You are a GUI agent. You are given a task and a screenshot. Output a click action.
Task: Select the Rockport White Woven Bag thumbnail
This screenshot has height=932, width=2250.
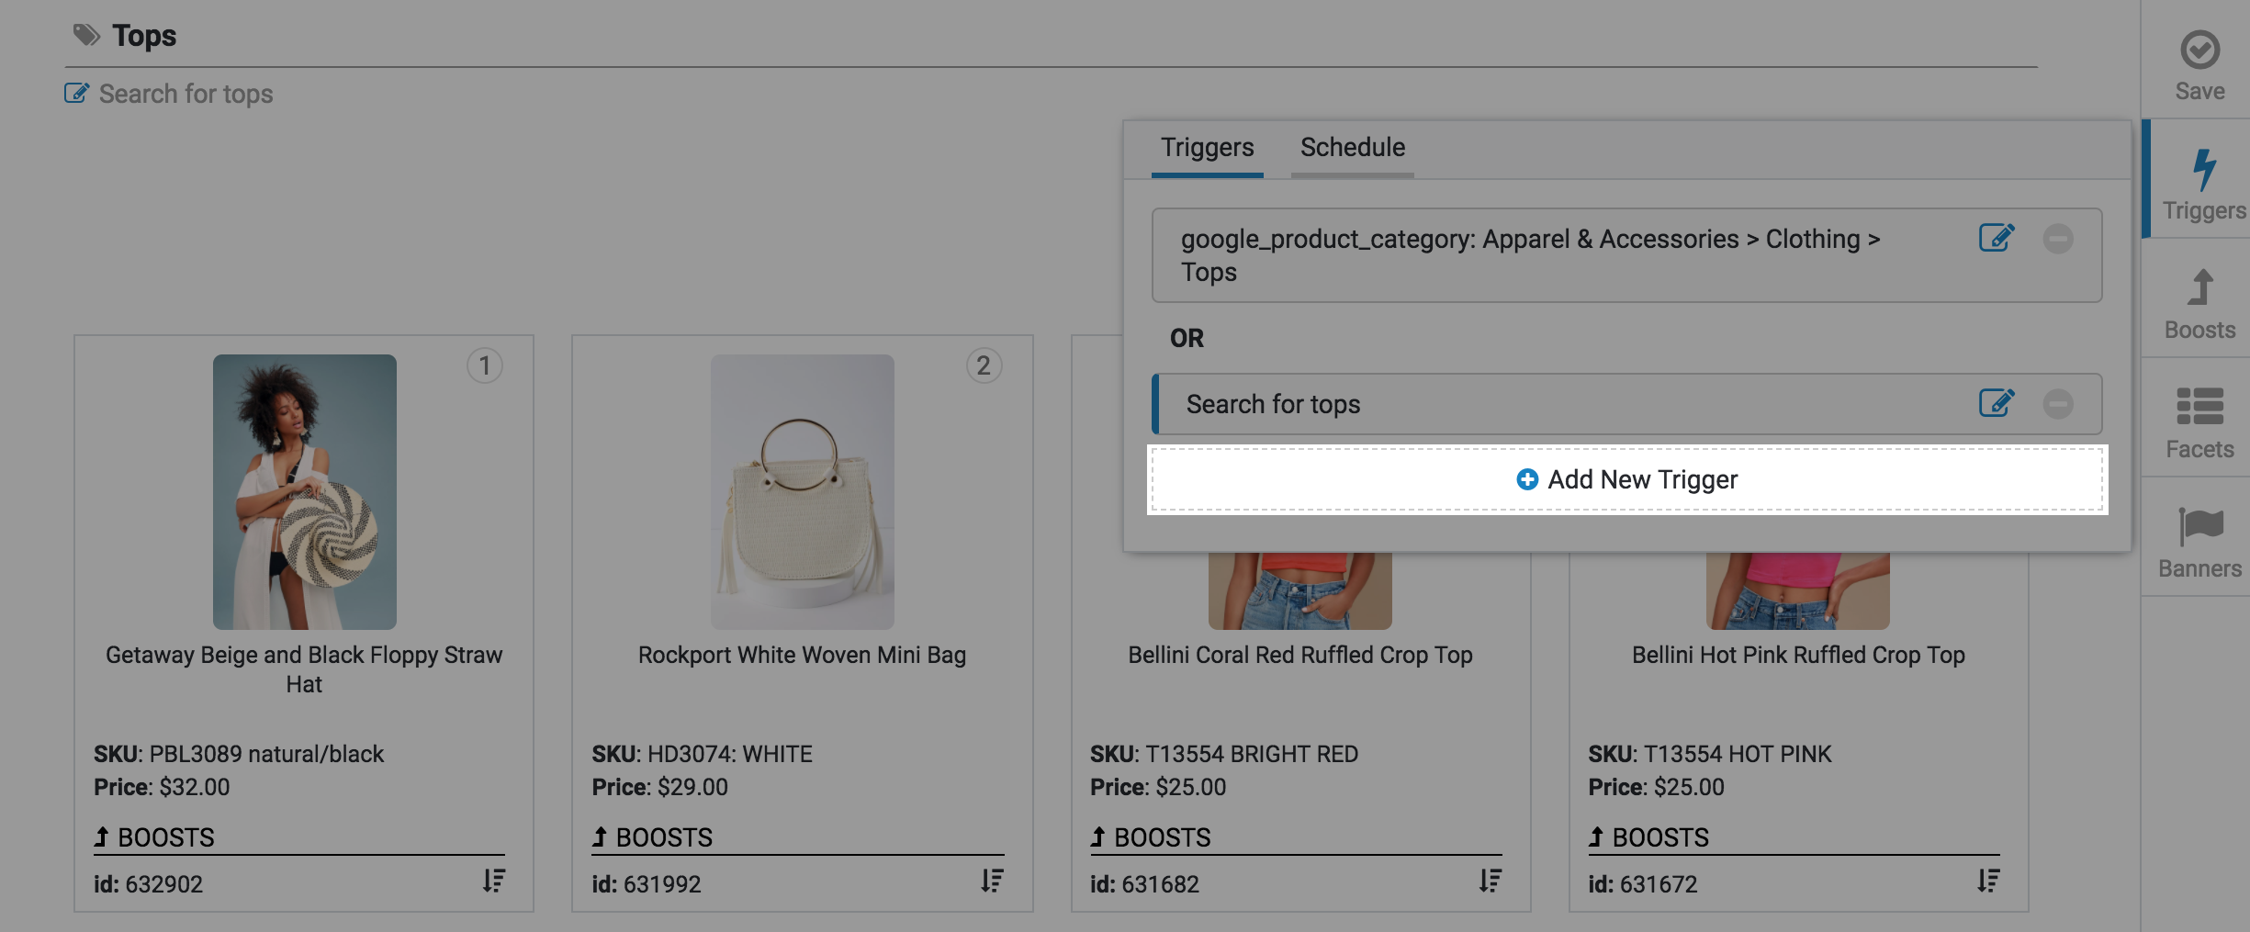pyautogui.click(x=802, y=491)
